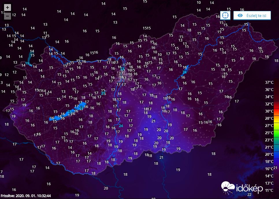
Task: Click the locate-me crosshair icon
Action: coord(225,16)
